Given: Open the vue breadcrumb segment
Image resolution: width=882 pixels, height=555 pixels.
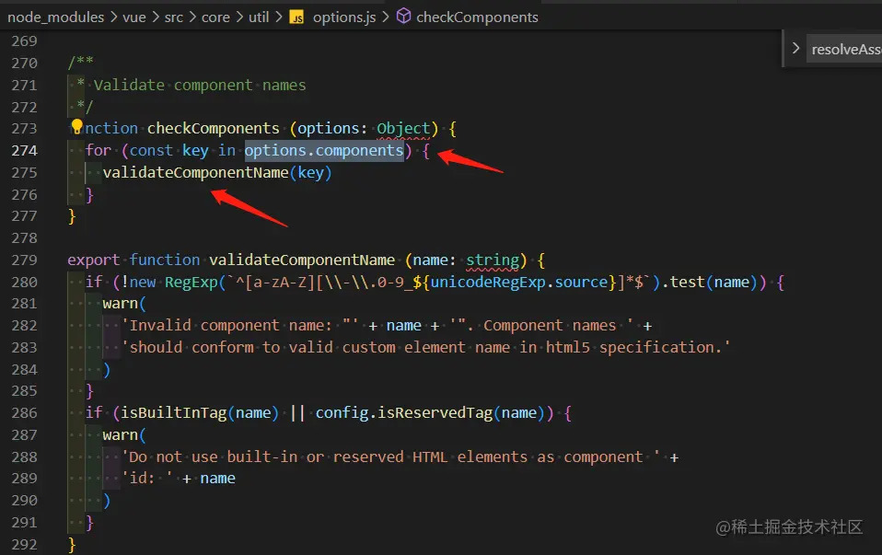Looking at the screenshot, I should (134, 17).
